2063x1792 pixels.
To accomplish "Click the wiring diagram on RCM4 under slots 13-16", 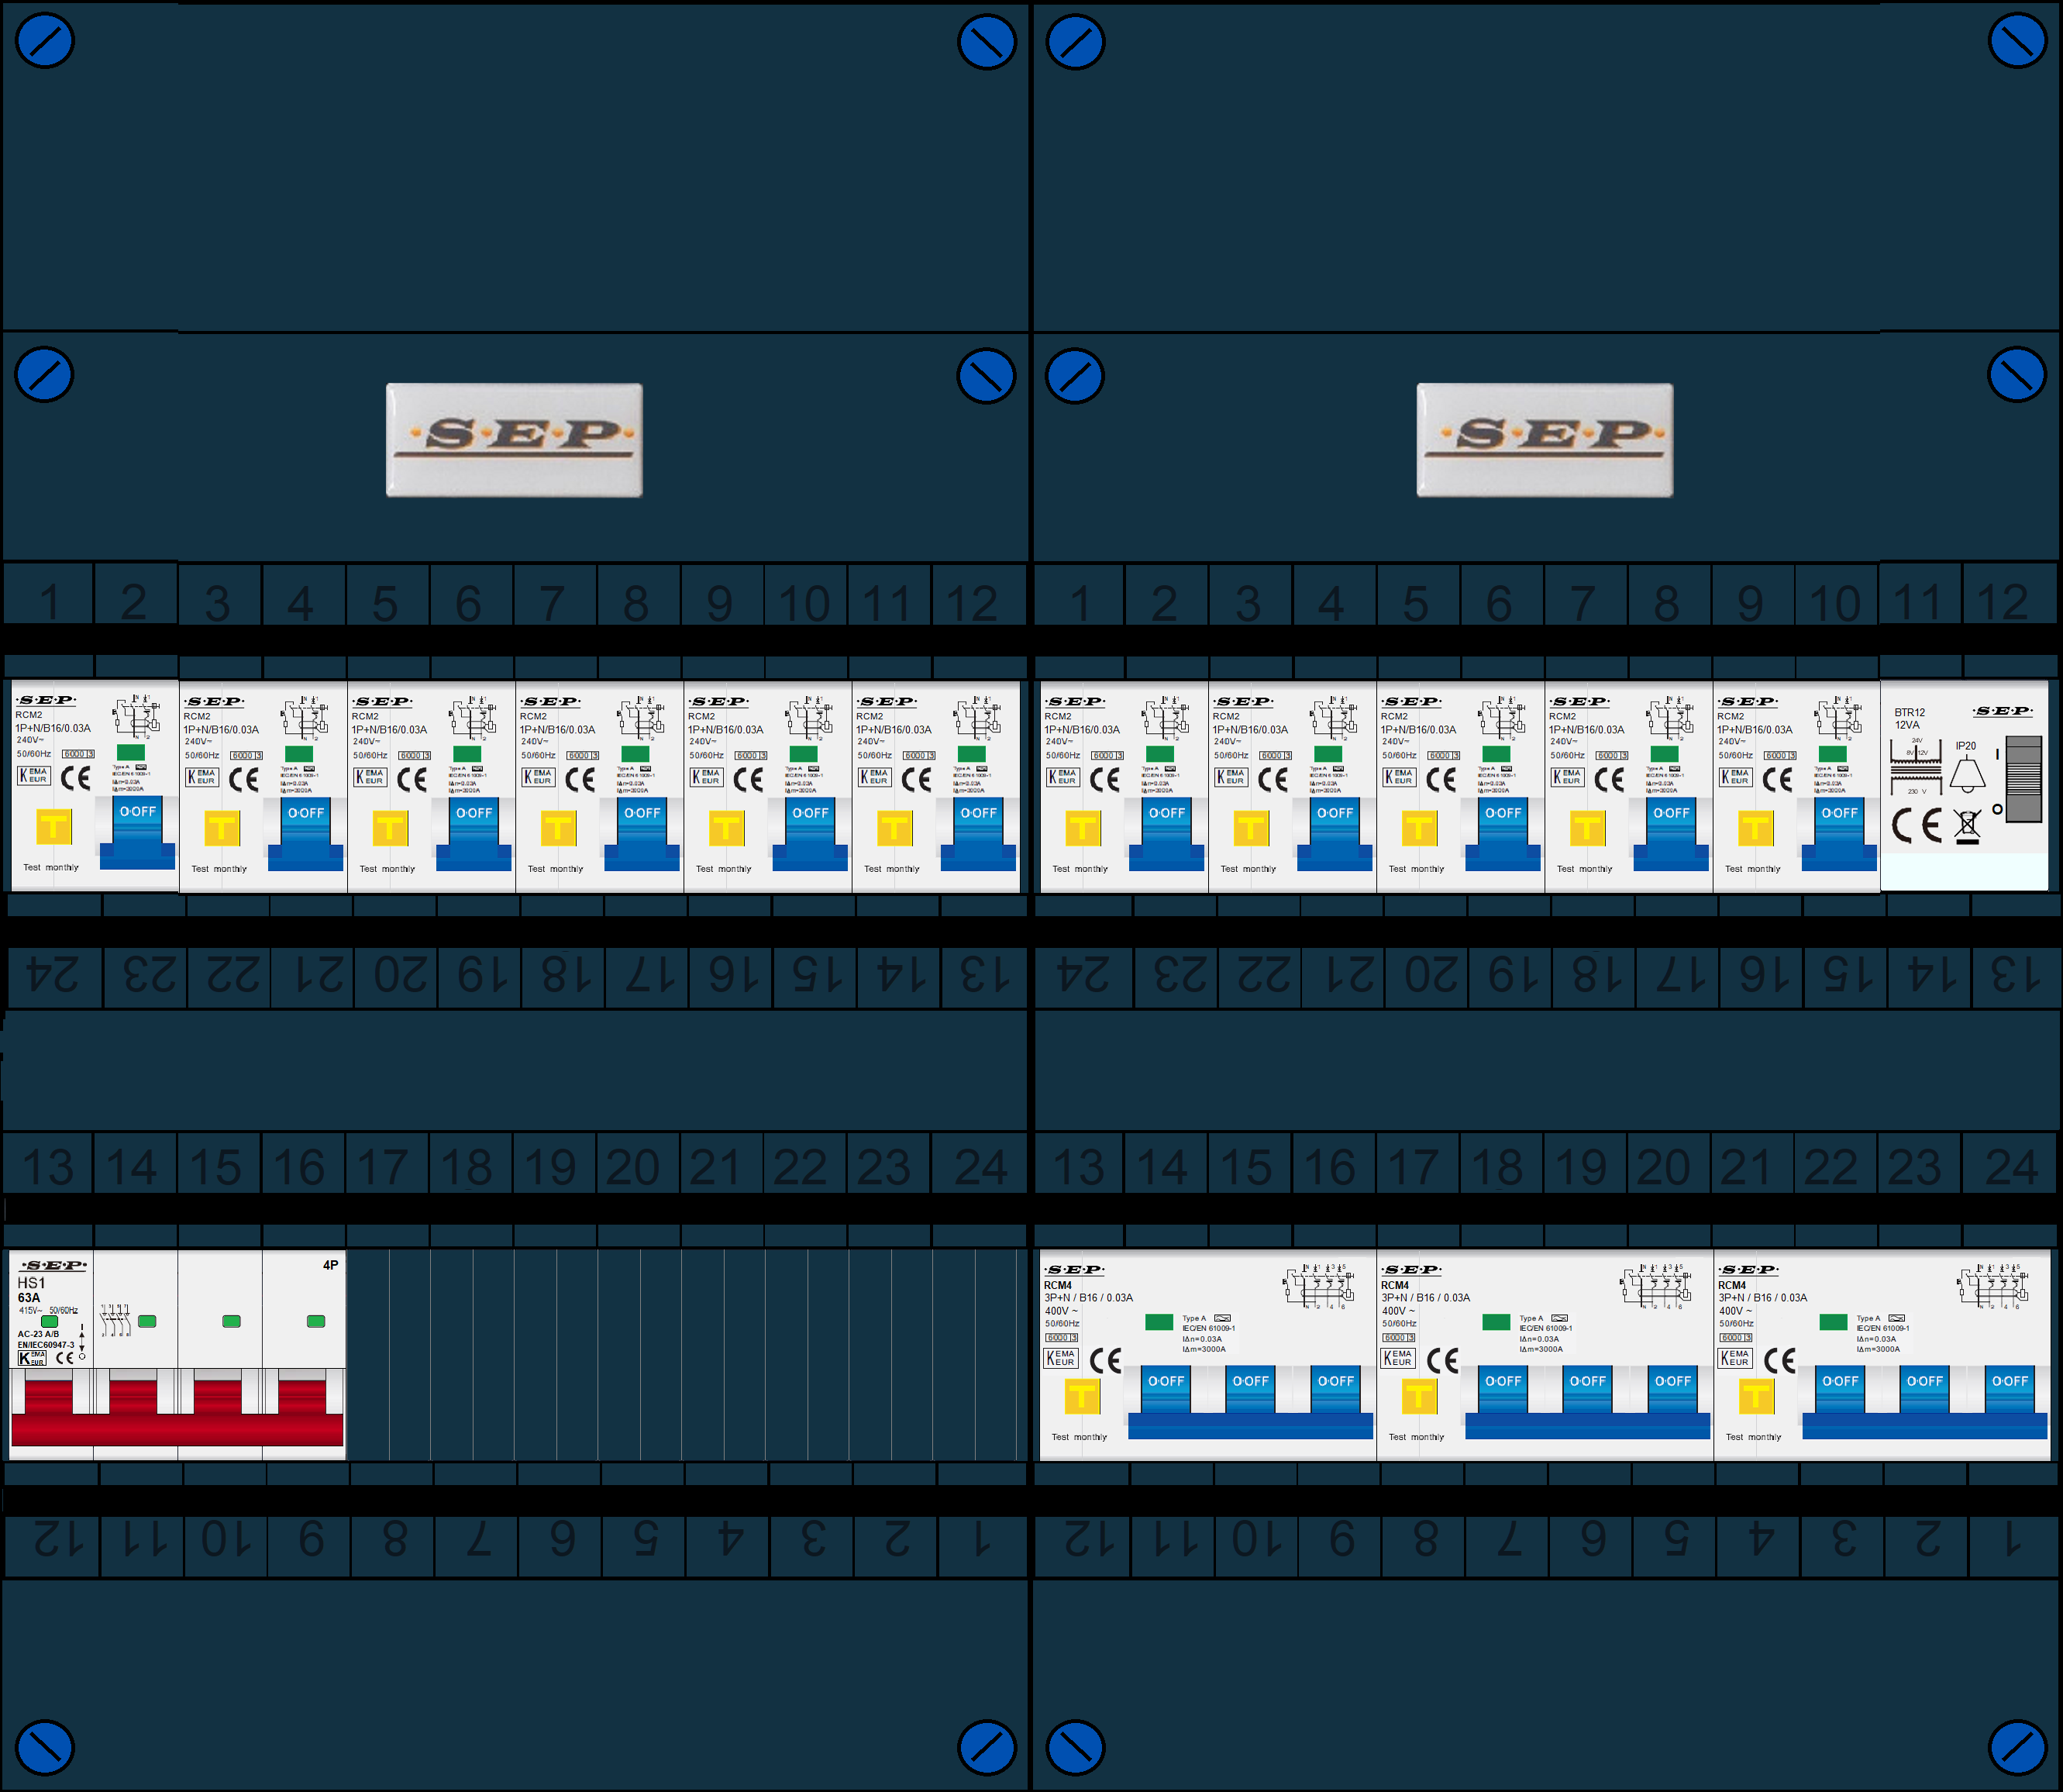I will (x=1319, y=1287).
